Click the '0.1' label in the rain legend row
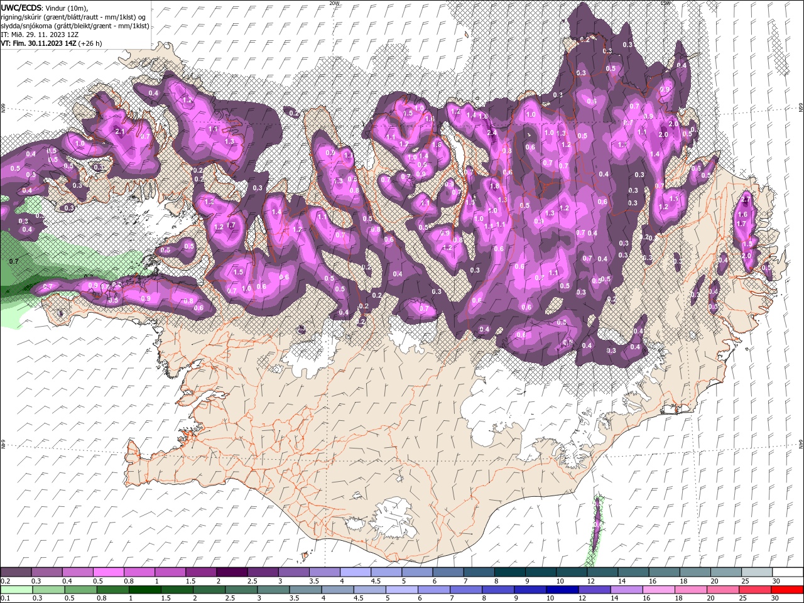Viewport: 804px width, 603px height. coord(6,598)
